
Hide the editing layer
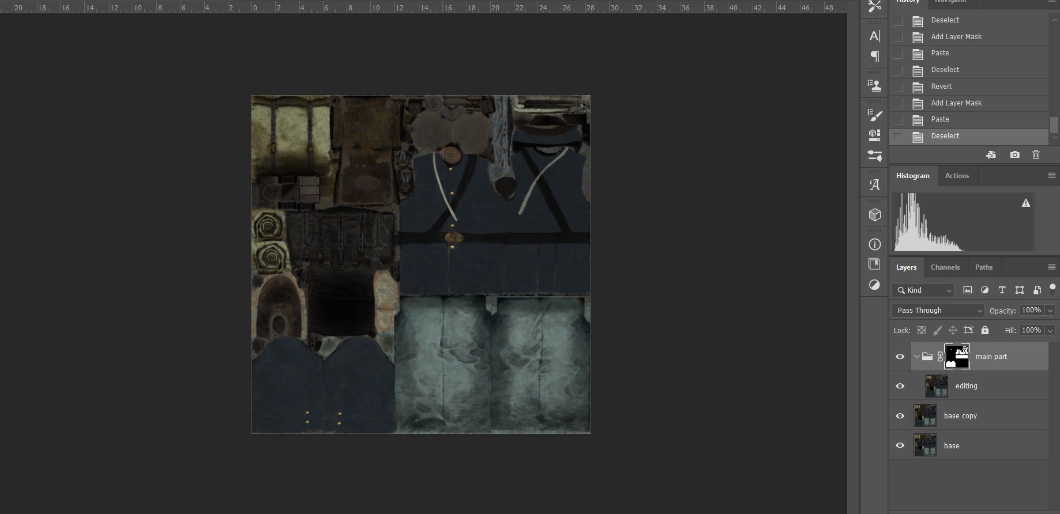point(900,386)
